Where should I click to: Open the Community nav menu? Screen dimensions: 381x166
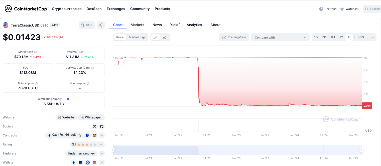pos(140,9)
